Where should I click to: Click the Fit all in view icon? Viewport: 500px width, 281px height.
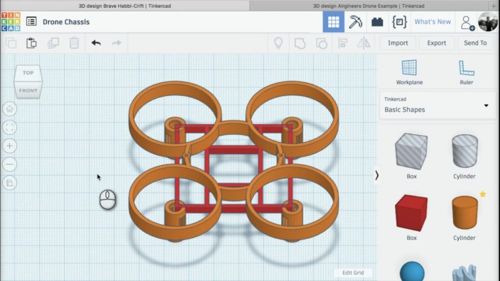(x=10, y=127)
